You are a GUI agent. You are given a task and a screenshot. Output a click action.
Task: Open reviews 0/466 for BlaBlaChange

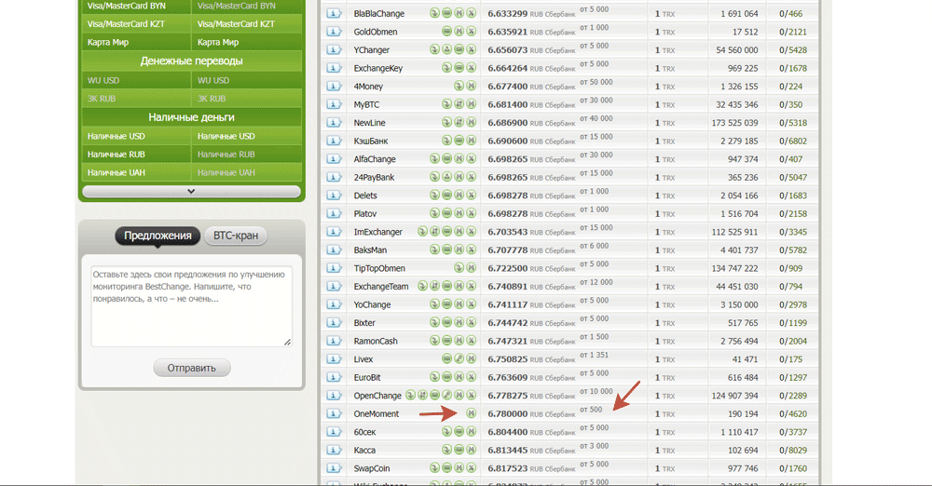coord(790,14)
